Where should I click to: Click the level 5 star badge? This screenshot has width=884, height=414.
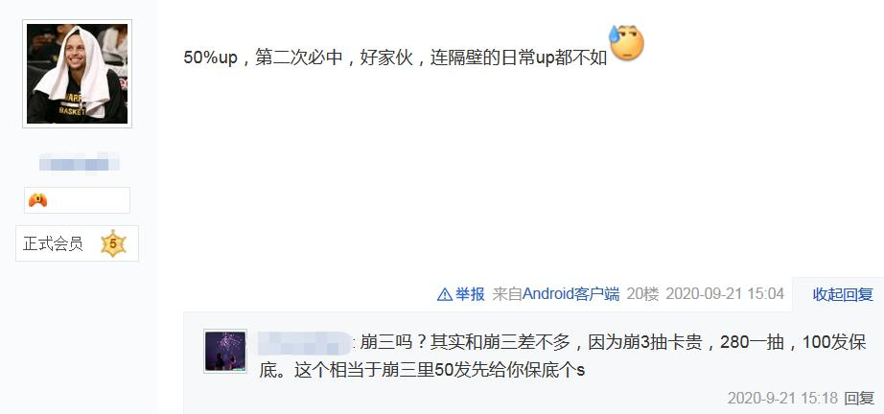113,243
